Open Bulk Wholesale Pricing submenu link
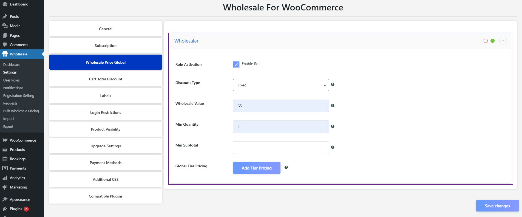This screenshot has width=522, height=217. [21, 111]
